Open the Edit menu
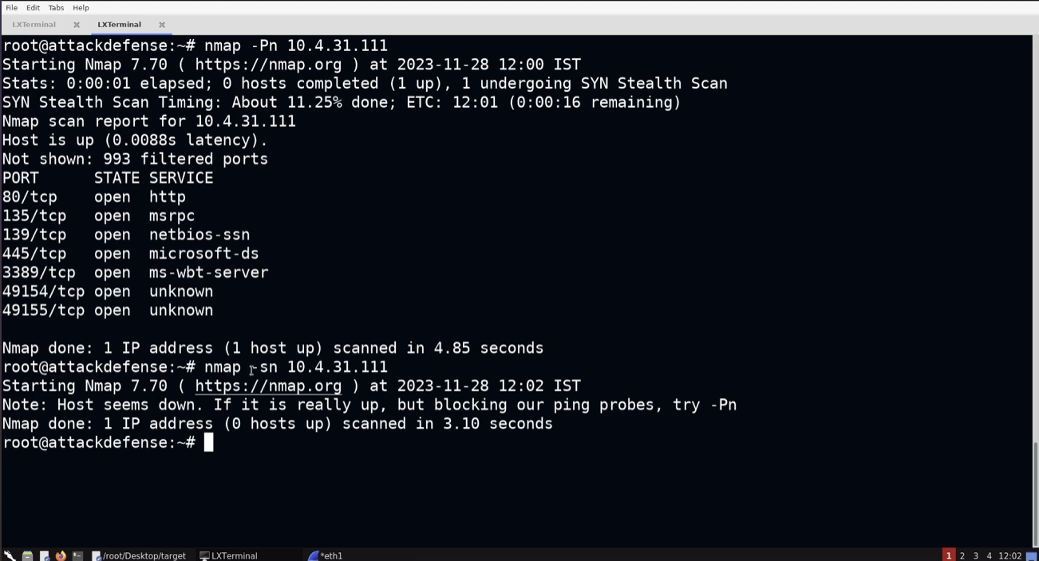The image size is (1039, 561). click(x=33, y=8)
